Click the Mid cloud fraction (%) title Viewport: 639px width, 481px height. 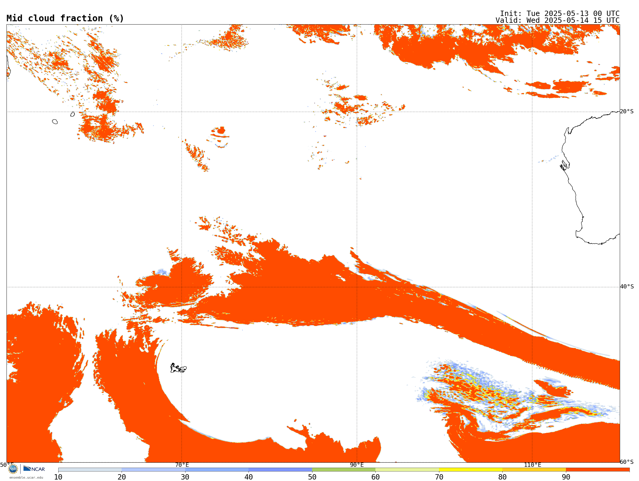[x=65, y=18]
